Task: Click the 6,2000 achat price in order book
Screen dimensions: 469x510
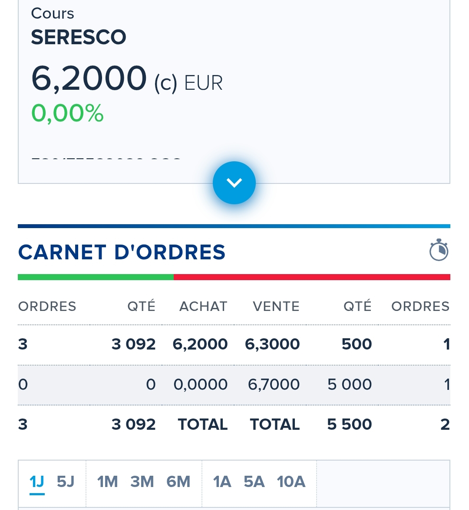Action: (200, 344)
